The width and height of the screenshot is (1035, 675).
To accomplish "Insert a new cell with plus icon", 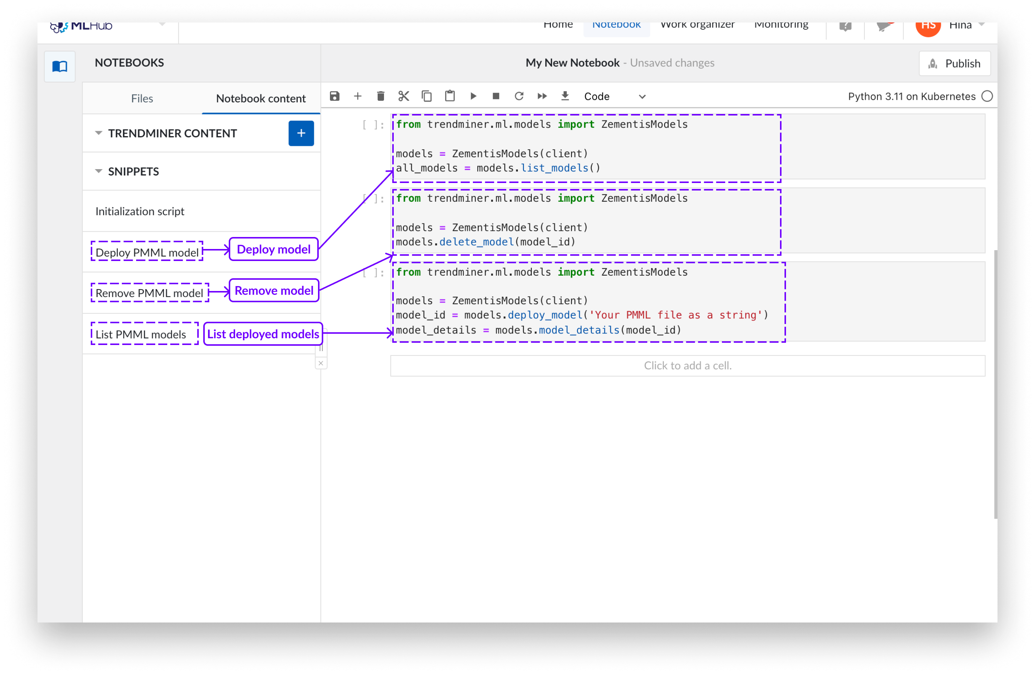I will tap(357, 96).
